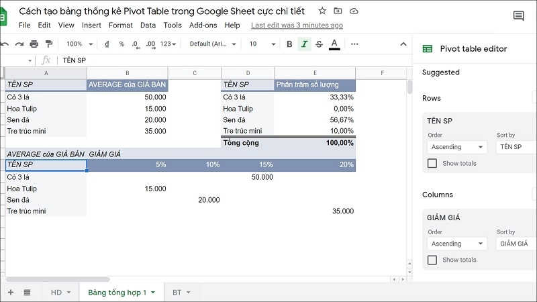Click the Google Sheets home logo
Viewport: 537px width, 302px height.
[3, 16]
